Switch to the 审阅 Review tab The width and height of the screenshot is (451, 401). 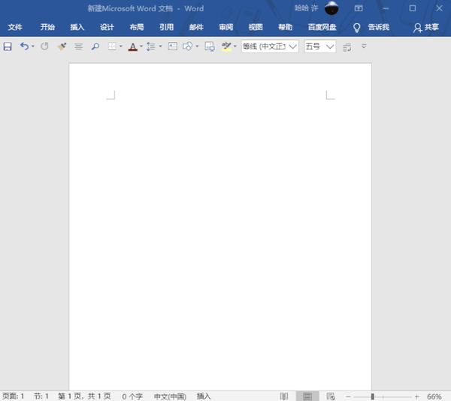click(226, 27)
